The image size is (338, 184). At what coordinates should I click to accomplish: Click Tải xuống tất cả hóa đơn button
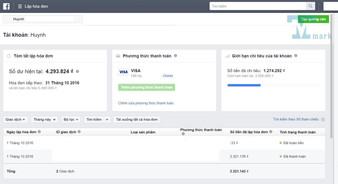(137, 119)
